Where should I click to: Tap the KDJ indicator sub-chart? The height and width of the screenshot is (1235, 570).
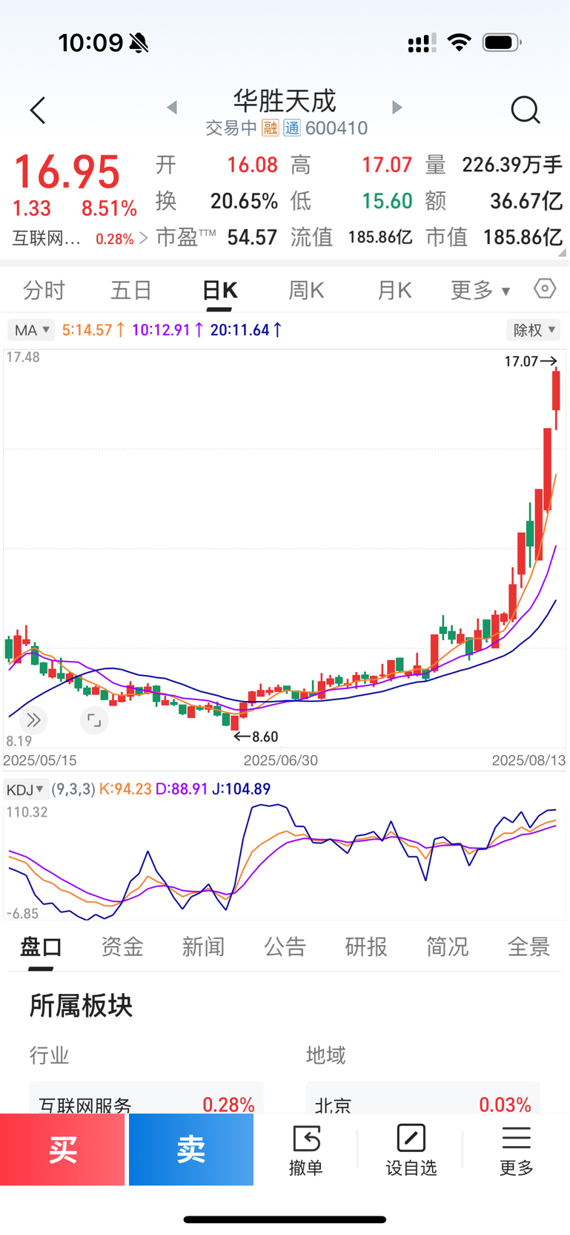(285, 860)
